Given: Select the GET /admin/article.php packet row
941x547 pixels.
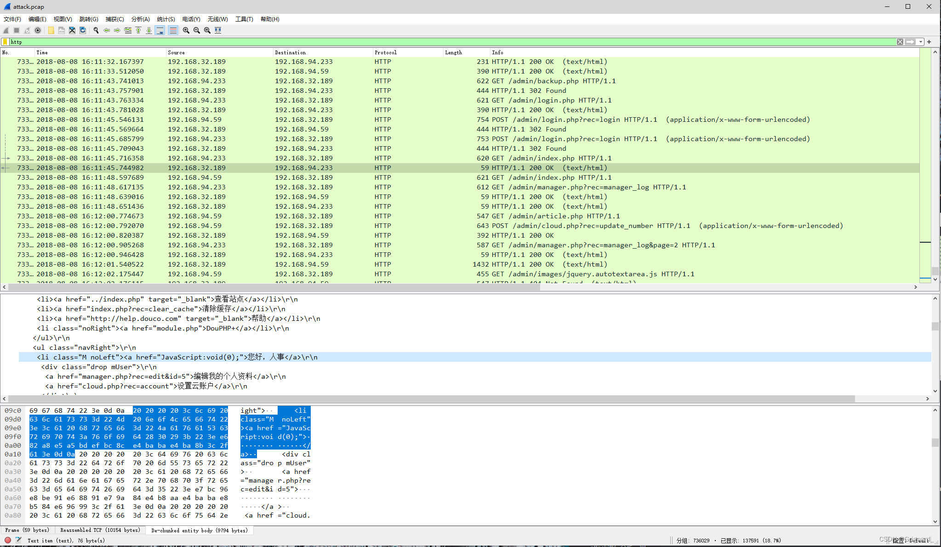Looking at the screenshot, I should [460, 216].
